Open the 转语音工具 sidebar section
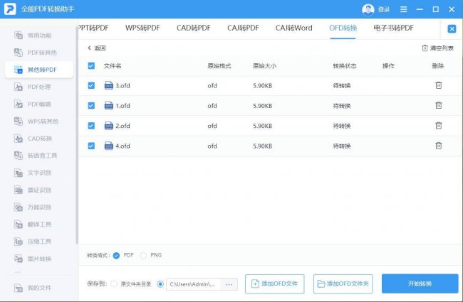The width and height of the screenshot is (463, 302). click(39, 156)
